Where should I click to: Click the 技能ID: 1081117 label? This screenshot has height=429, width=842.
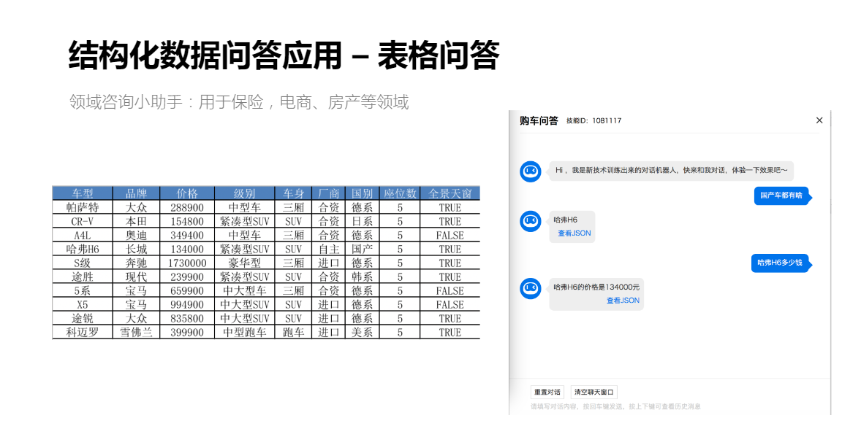(x=593, y=120)
